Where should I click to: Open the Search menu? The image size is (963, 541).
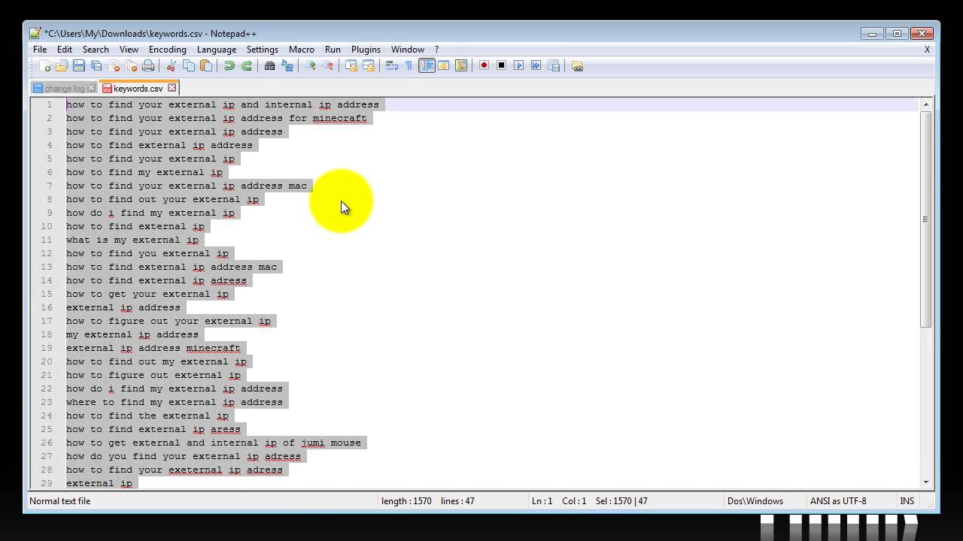click(96, 50)
